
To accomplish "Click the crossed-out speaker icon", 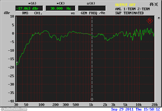I will 156,4.
